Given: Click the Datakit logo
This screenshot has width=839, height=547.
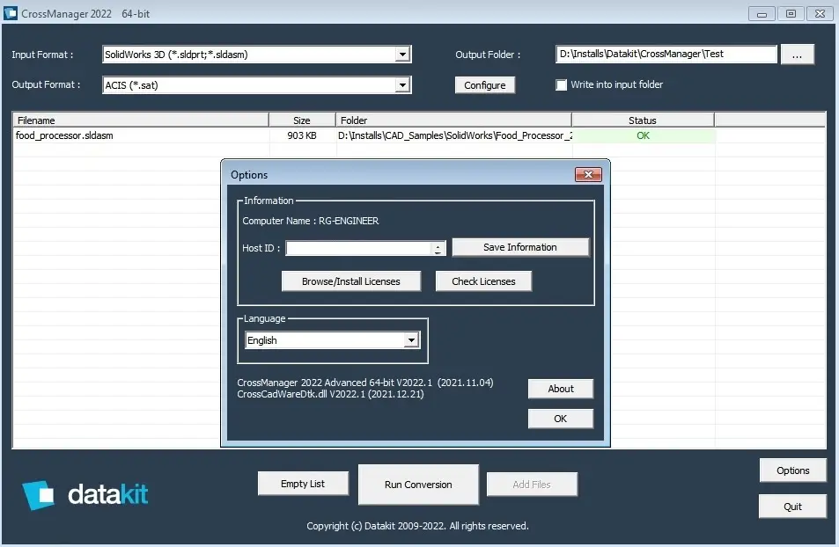Looking at the screenshot, I should coord(85,494).
